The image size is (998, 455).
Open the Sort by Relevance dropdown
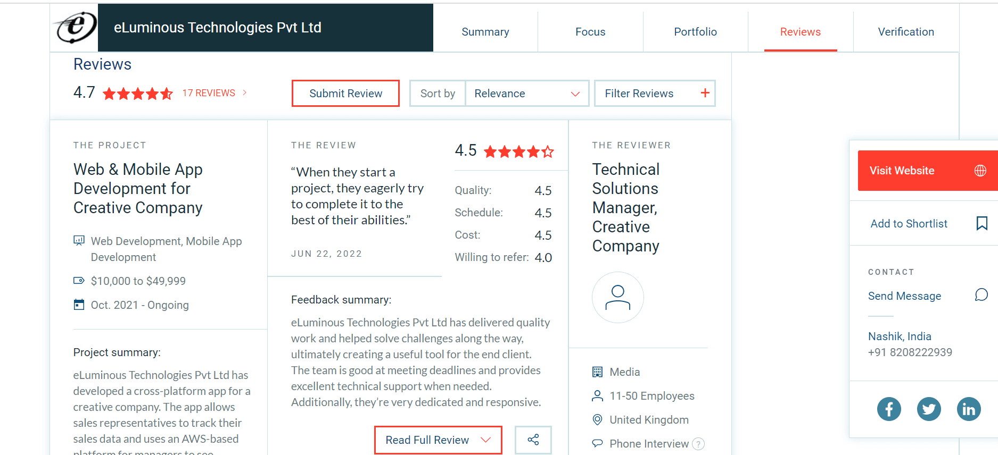(526, 94)
